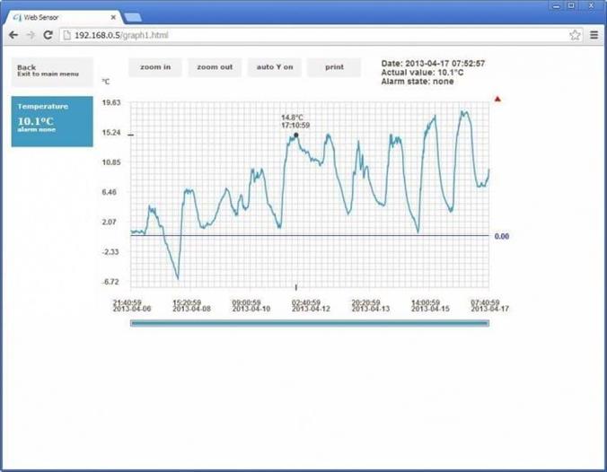Image resolution: width=607 pixels, height=472 pixels.
Task: Open the Chrome hamburger menu
Action: (594, 35)
